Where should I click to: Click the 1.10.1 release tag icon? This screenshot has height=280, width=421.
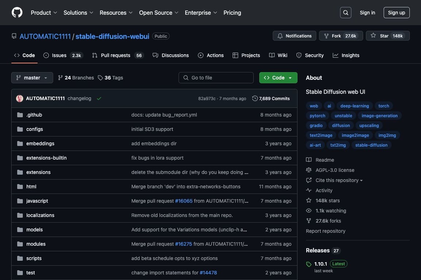309,264
